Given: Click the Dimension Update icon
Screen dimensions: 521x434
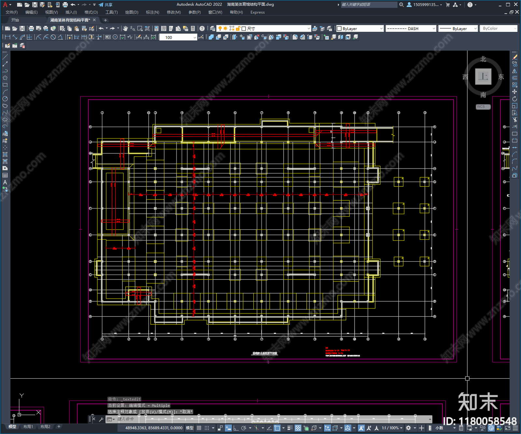Looking at the screenshot, I should pyautogui.click(x=154, y=37).
